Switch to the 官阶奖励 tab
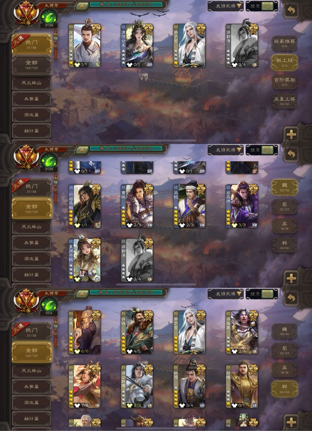312x431 pixels. pos(285,81)
